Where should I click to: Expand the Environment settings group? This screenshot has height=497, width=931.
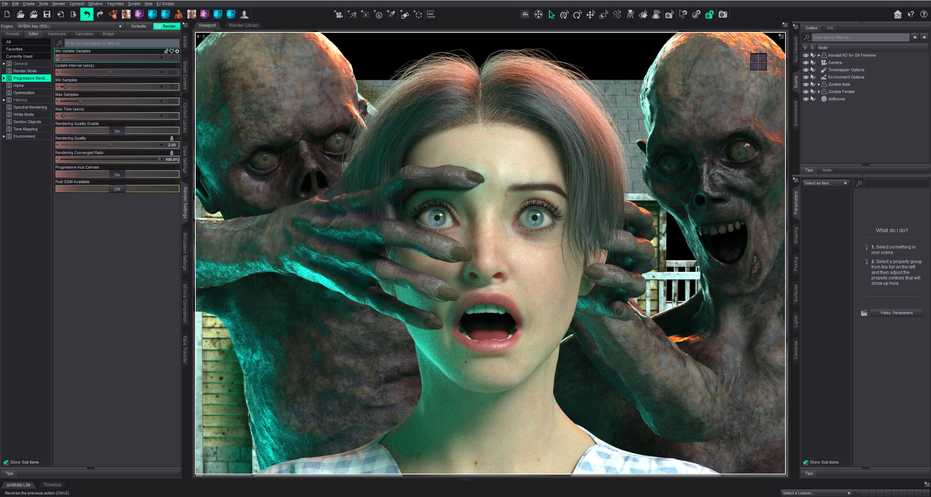pyautogui.click(x=4, y=136)
